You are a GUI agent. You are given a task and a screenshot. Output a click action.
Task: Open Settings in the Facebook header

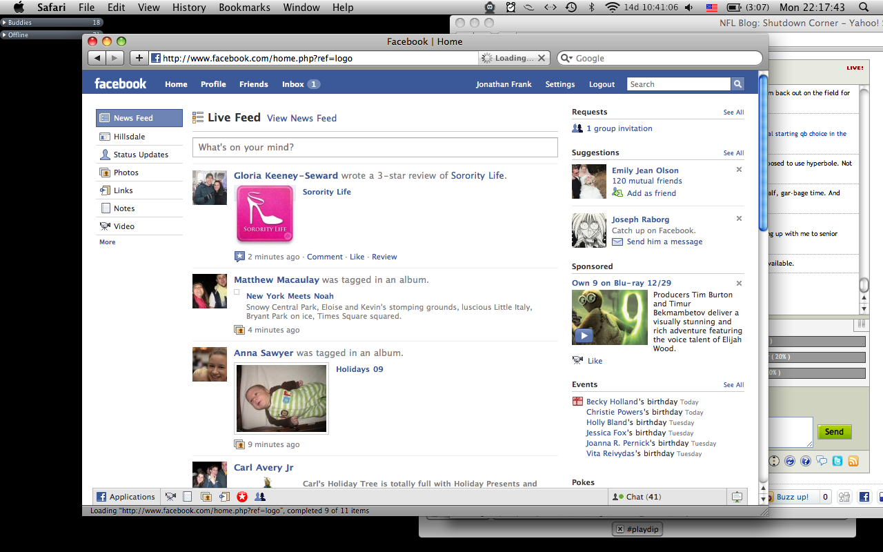pyautogui.click(x=559, y=84)
